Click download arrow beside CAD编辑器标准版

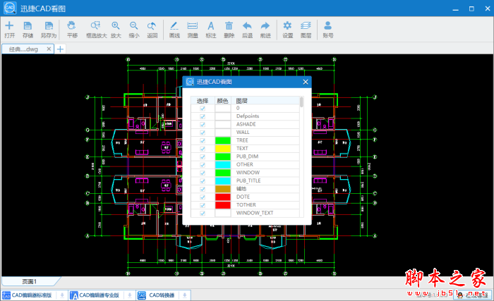(61, 295)
